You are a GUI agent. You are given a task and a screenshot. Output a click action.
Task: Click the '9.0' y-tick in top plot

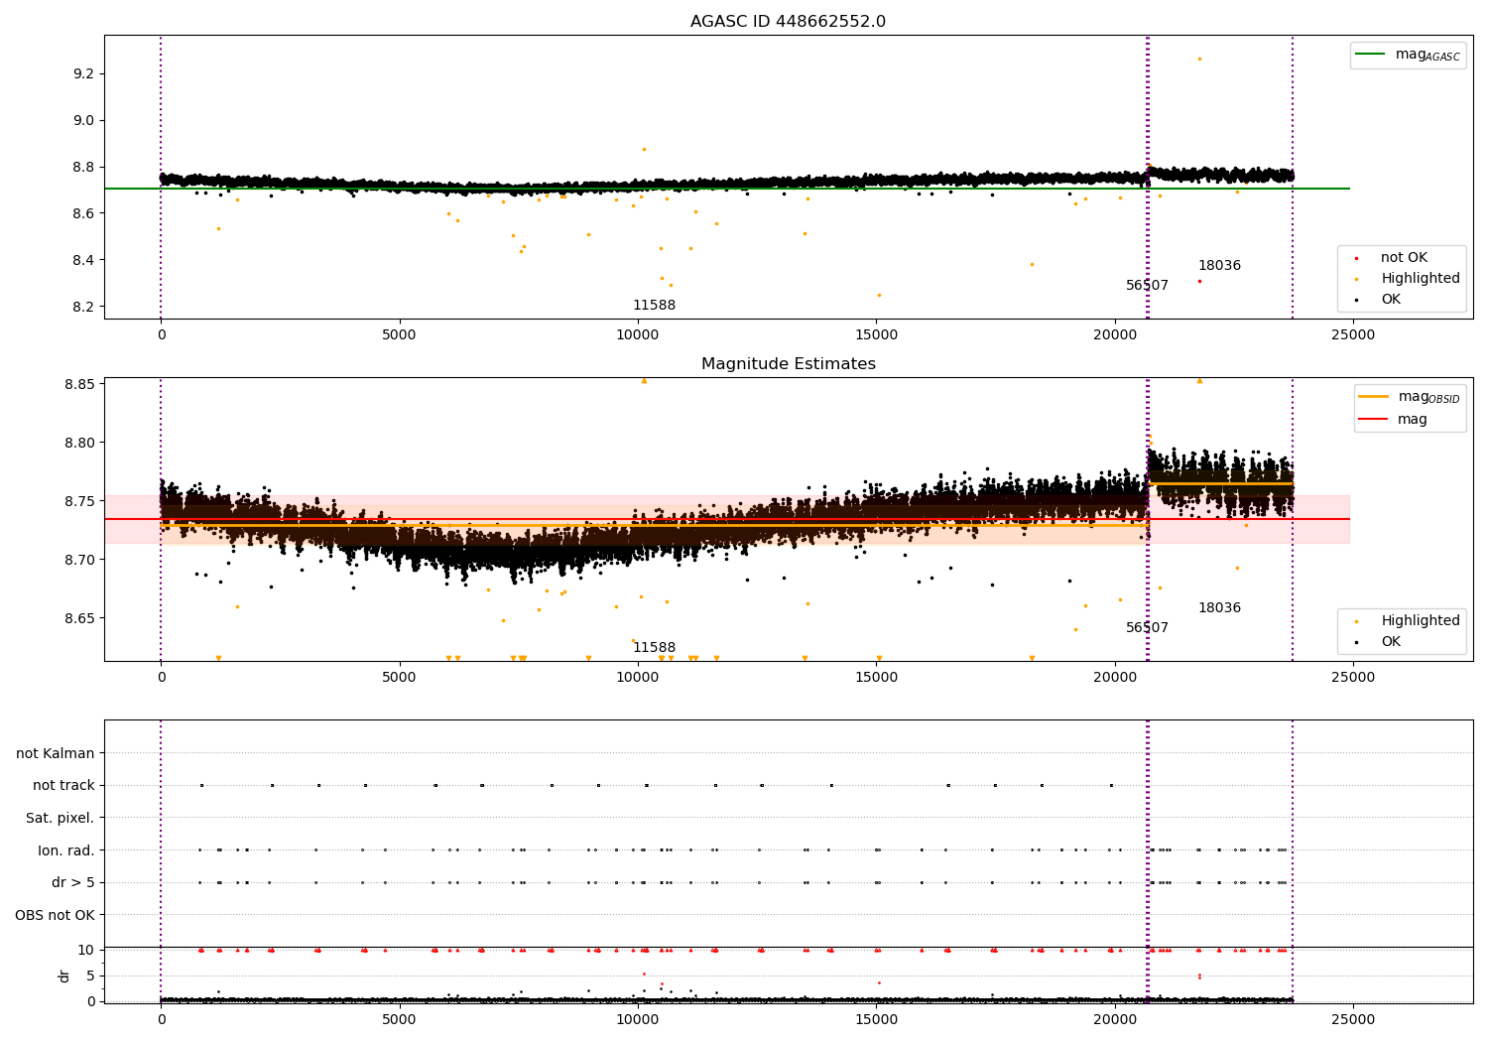click(x=83, y=121)
